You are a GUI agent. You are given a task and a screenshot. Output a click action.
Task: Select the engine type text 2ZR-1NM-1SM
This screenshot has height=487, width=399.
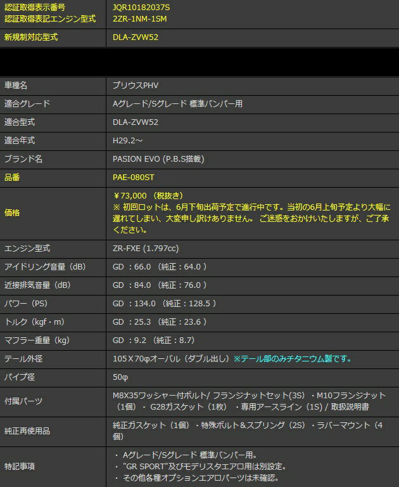tap(139, 18)
